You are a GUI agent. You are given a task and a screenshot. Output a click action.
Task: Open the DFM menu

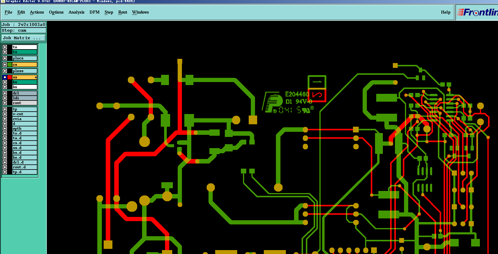tap(95, 12)
